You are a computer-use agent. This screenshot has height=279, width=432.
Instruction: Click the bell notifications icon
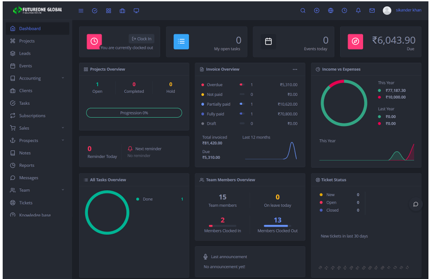click(358, 11)
